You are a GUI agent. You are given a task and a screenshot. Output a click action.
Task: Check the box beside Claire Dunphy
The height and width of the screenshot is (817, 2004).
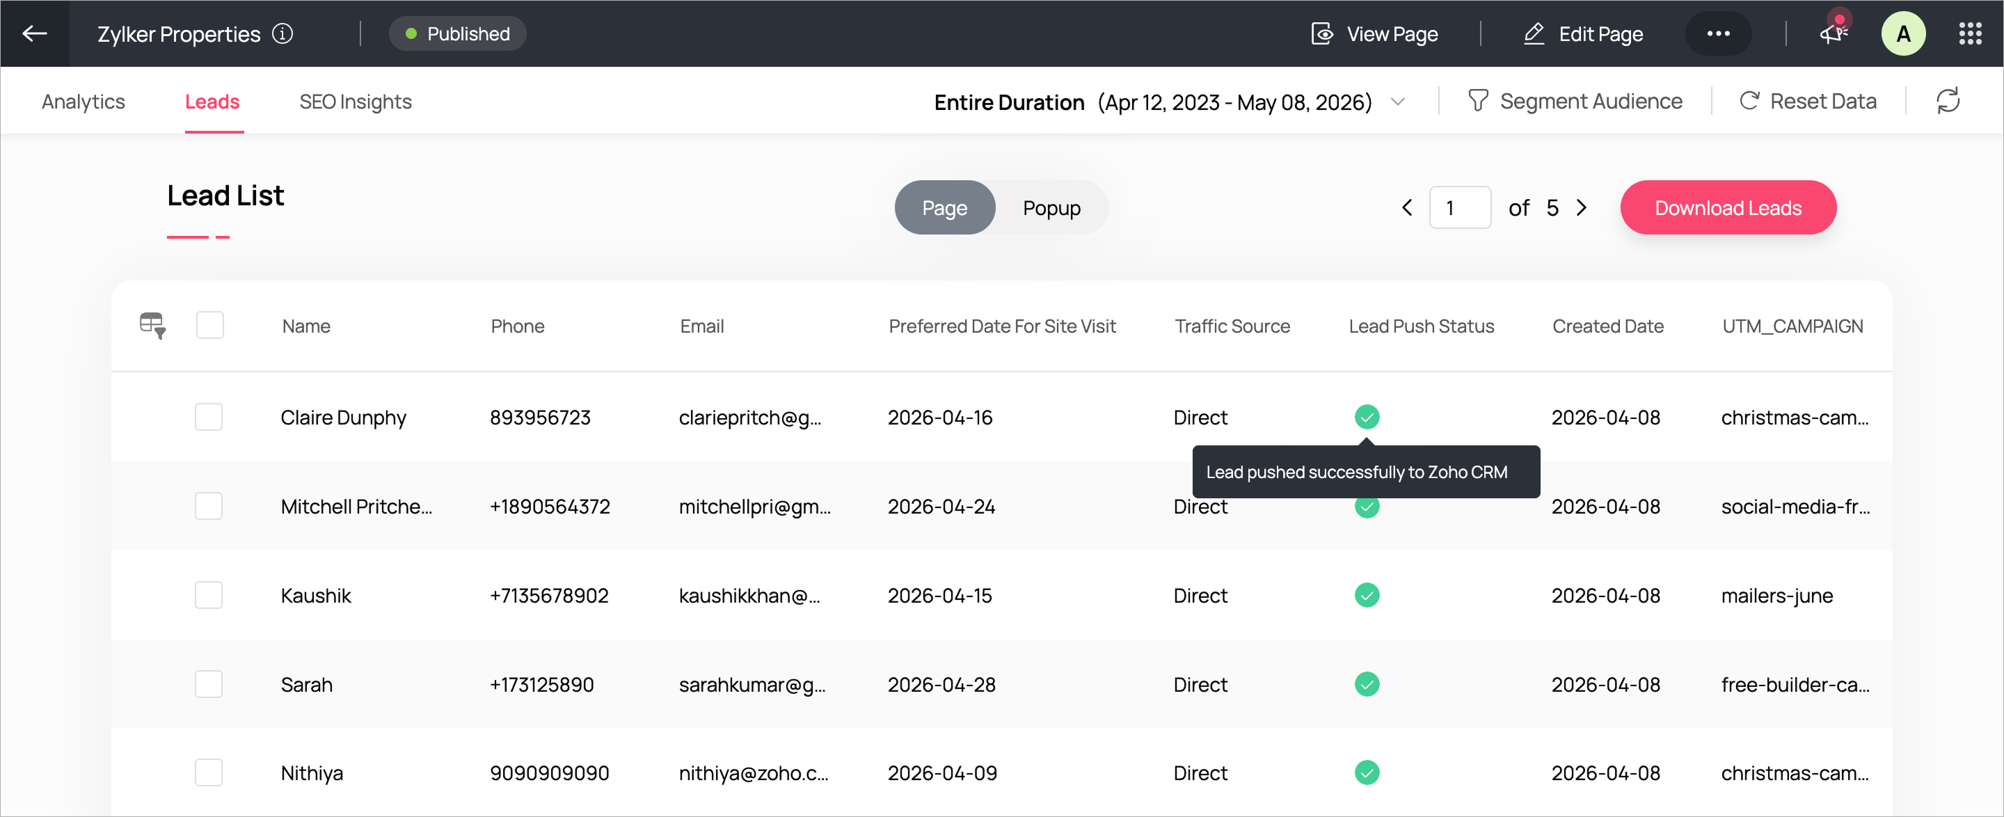pyautogui.click(x=209, y=417)
